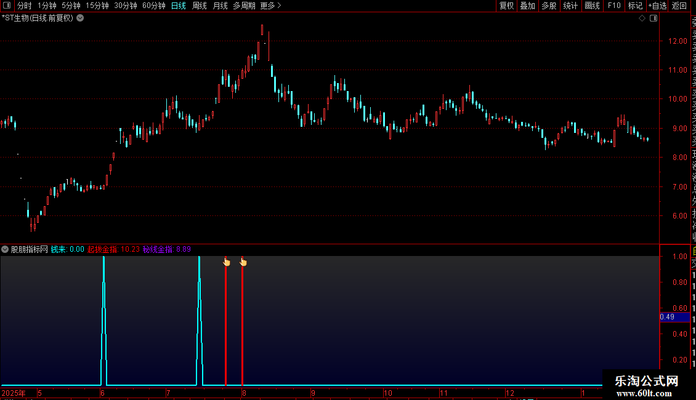
Task: Click the *ST生物(日线.前复权) chart title
Action: [x=38, y=18]
